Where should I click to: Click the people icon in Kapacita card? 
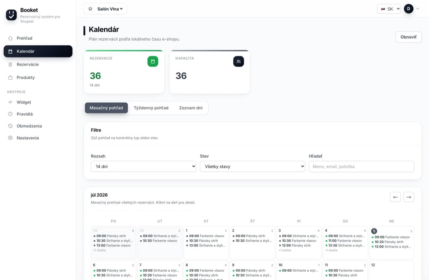click(238, 62)
